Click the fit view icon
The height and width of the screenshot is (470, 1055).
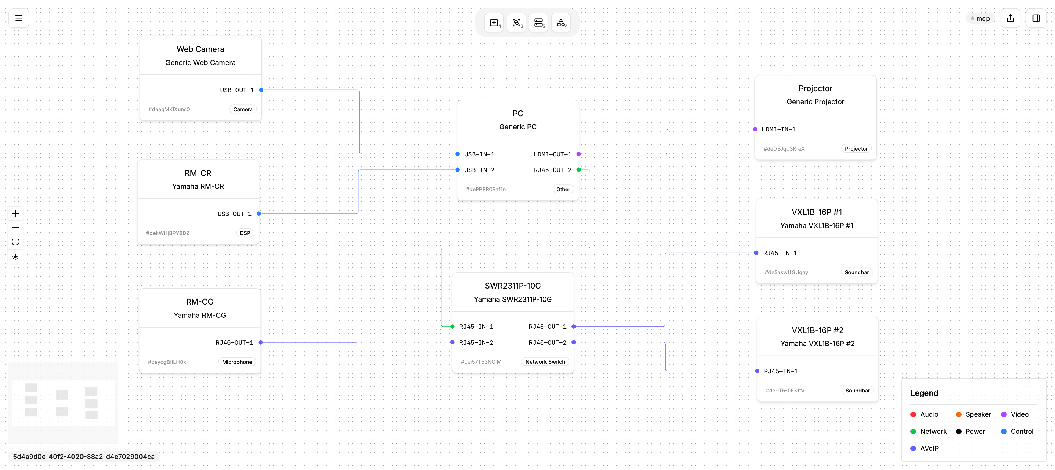tap(15, 242)
